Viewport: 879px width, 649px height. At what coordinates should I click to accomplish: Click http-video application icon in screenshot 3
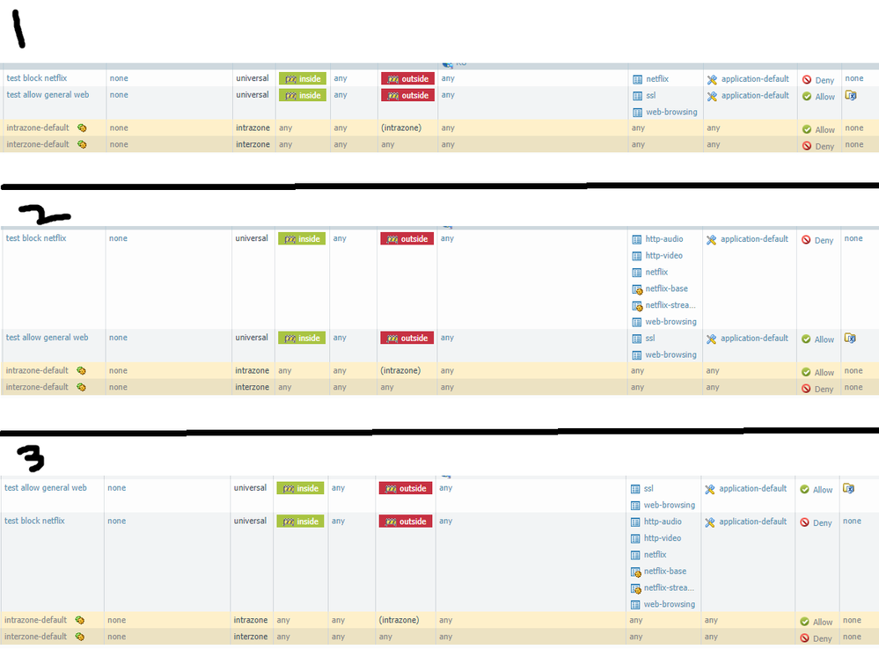click(x=635, y=538)
